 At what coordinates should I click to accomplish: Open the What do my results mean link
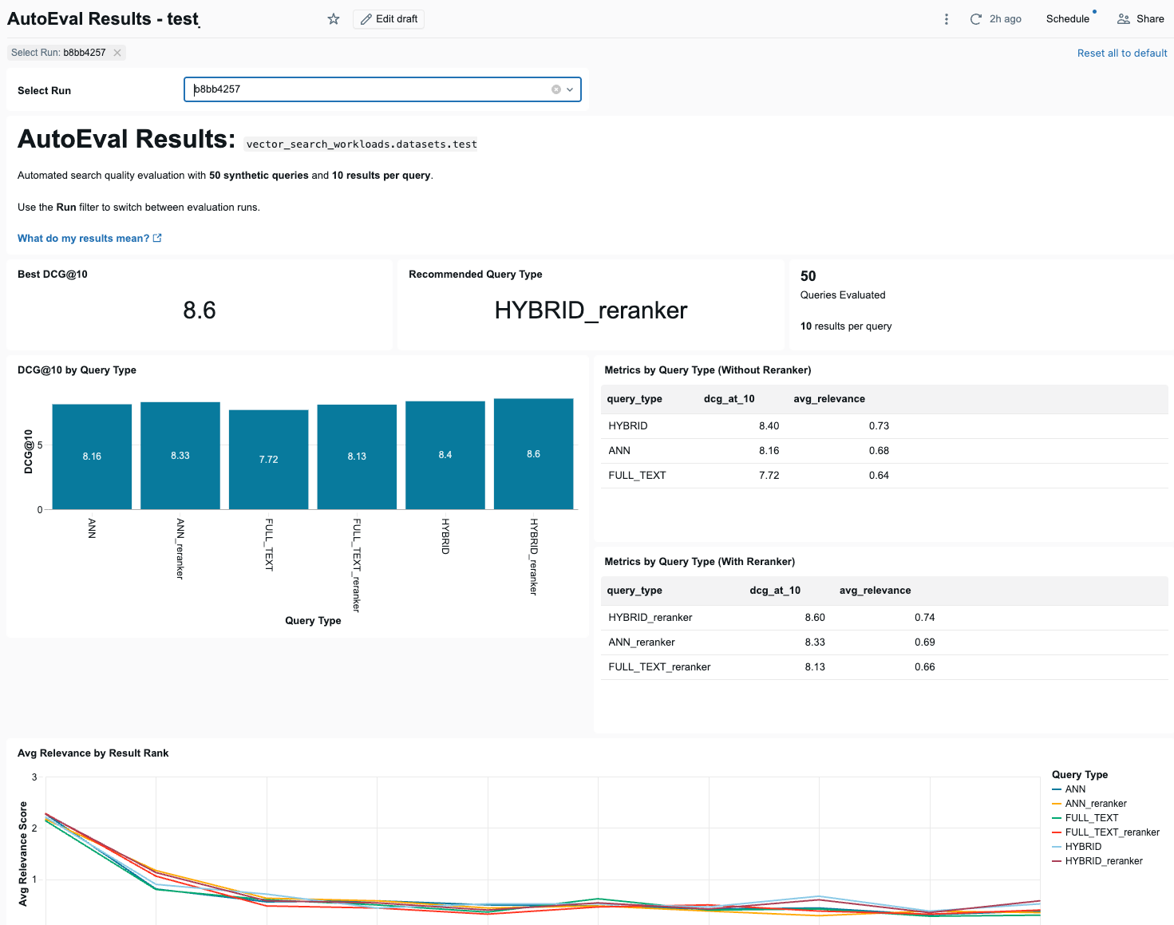click(x=83, y=238)
